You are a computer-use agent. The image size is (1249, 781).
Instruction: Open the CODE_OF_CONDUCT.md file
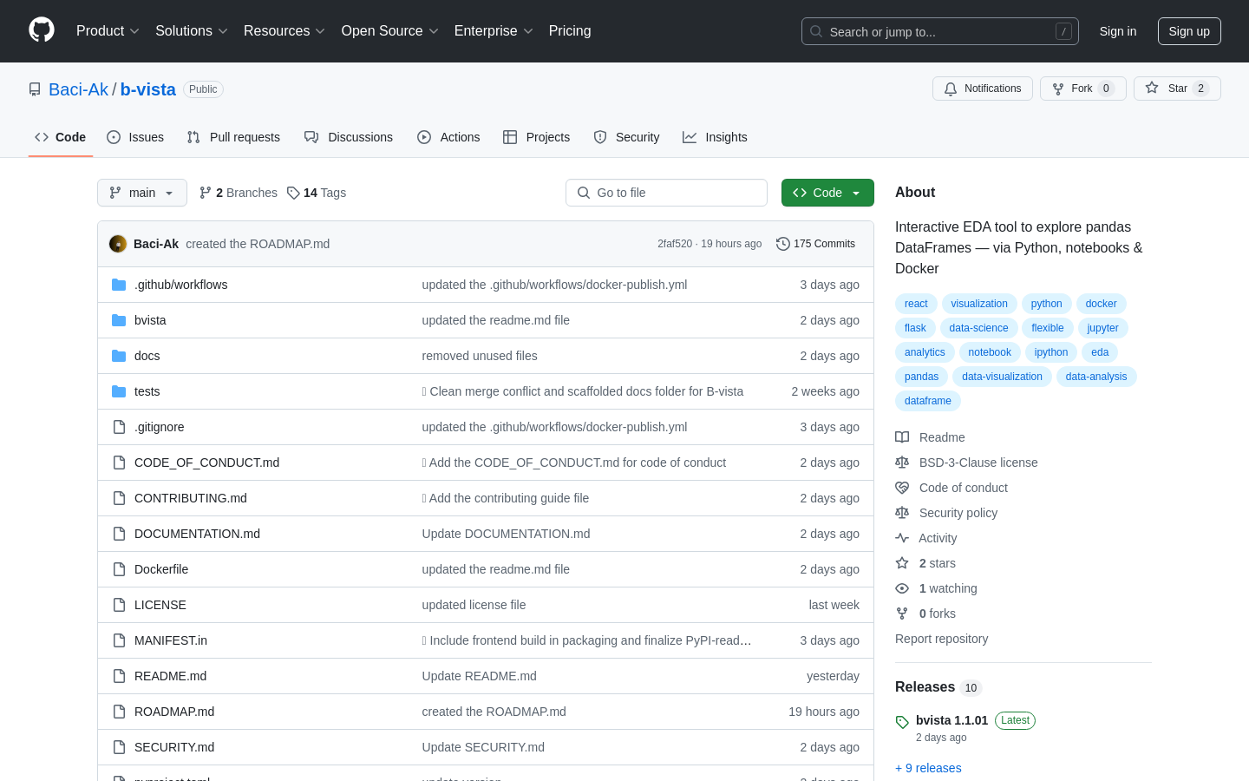pos(206,463)
